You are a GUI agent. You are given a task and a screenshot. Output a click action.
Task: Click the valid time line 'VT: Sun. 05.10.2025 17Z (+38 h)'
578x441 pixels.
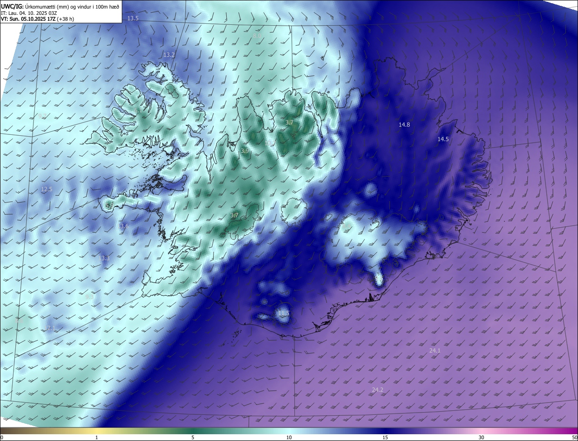tap(37, 19)
